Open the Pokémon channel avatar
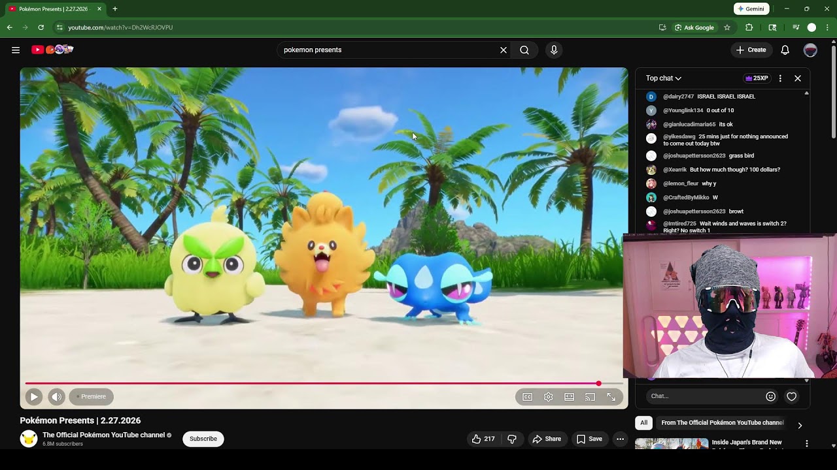837x470 pixels. click(x=29, y=439)
